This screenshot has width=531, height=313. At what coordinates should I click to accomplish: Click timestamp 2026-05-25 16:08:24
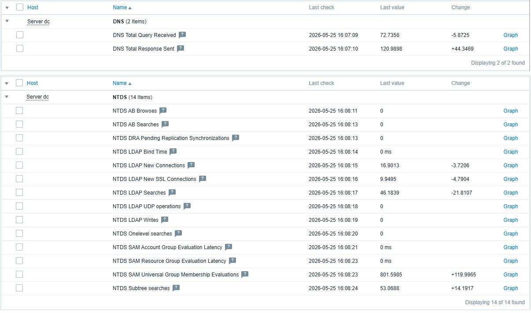333,288
